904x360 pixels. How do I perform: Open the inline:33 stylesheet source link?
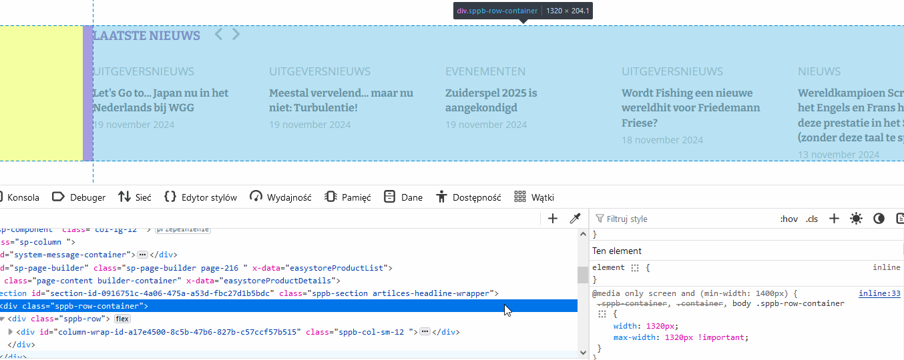879,293
